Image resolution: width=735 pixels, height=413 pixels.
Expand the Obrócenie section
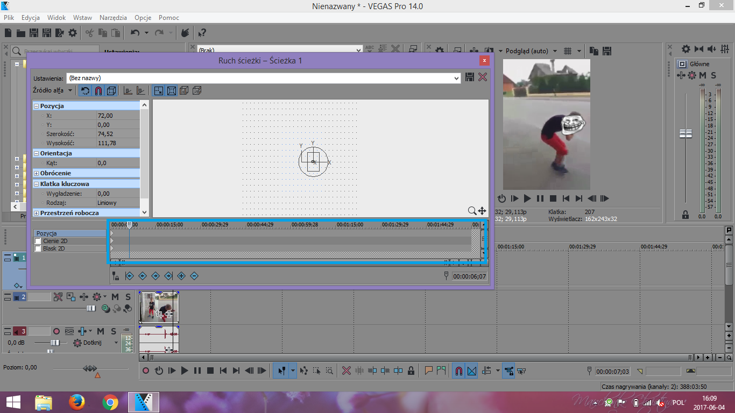(37, 173)
